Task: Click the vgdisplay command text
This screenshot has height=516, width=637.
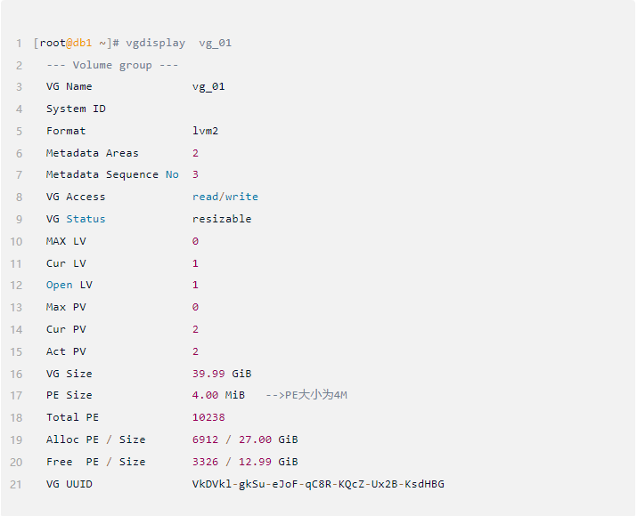Action: click(x=156, y=43)
